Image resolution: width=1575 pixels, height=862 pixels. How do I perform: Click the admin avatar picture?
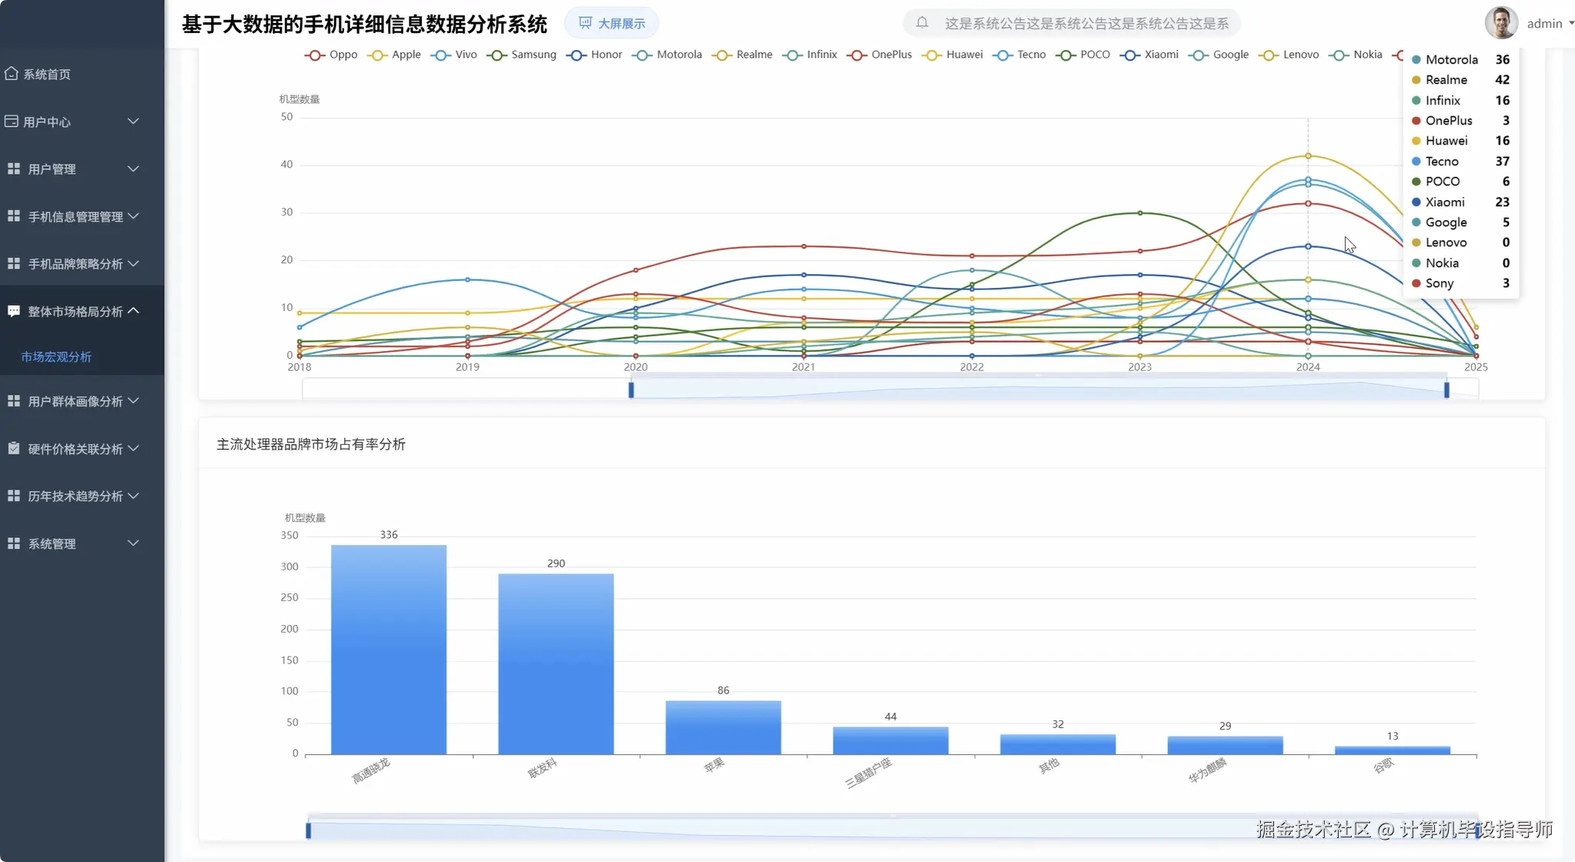click(x=1500, y=23)
